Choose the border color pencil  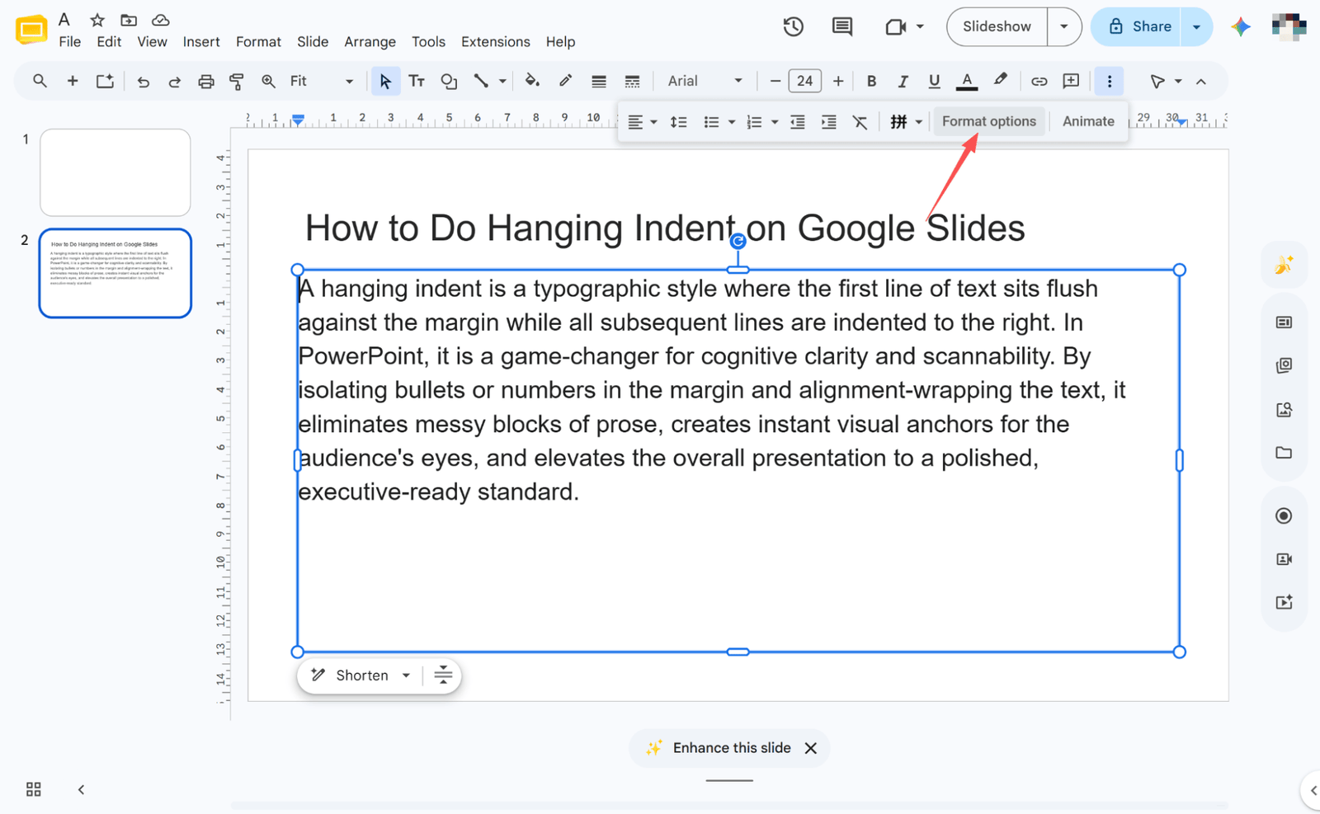[565, 81]
